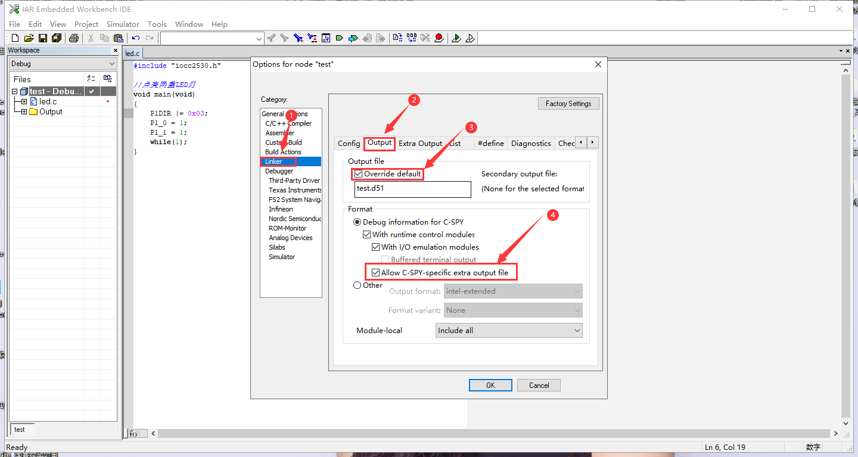Click the Redo arrow icon

[150, 38]
